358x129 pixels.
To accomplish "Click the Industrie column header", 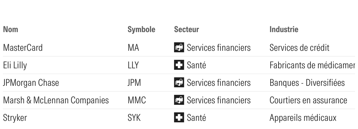I will click(x=284, y=29).
